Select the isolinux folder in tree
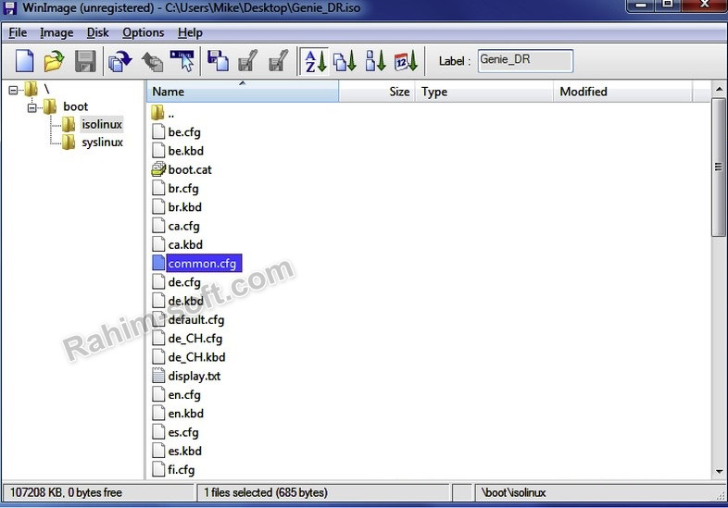 click(x=102, y=124)
